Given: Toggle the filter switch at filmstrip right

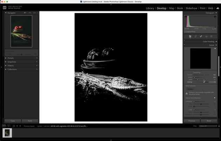Looking at the screenshot, I should (219, 126).
